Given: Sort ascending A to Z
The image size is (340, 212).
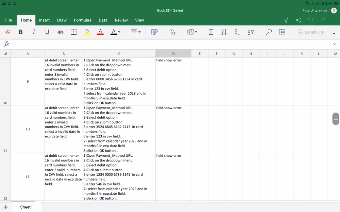Looking at the screenshot, I should pos(224,32).
